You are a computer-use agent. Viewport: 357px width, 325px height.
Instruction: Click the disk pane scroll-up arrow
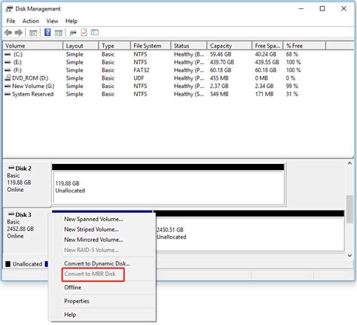coord(349,163)
